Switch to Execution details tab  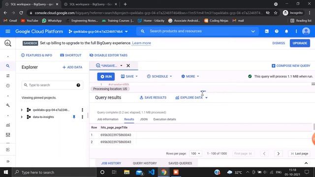click(164, 119)
